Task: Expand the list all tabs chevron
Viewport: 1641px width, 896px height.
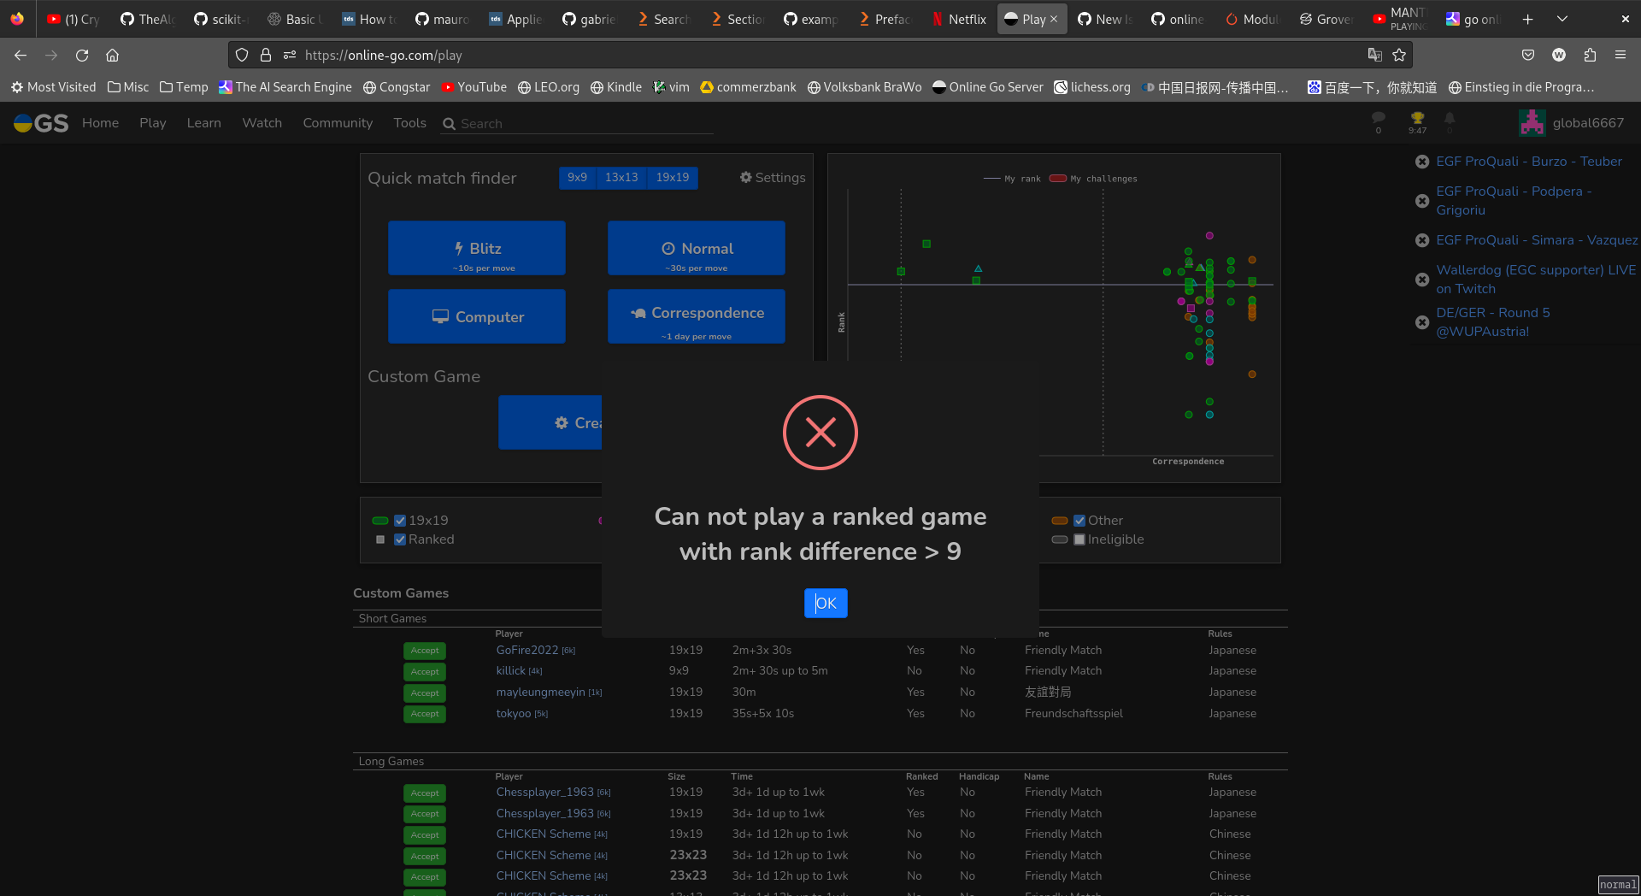Action: [1562, 19]
